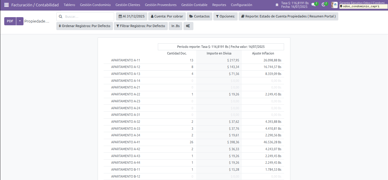Open the Reportes menu
The width and height of the screenshot is (388, 180).
coord(219,5)
